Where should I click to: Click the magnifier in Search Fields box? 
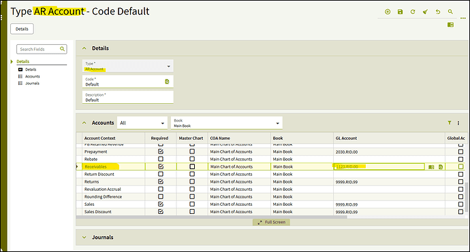(x=62, y=49)
